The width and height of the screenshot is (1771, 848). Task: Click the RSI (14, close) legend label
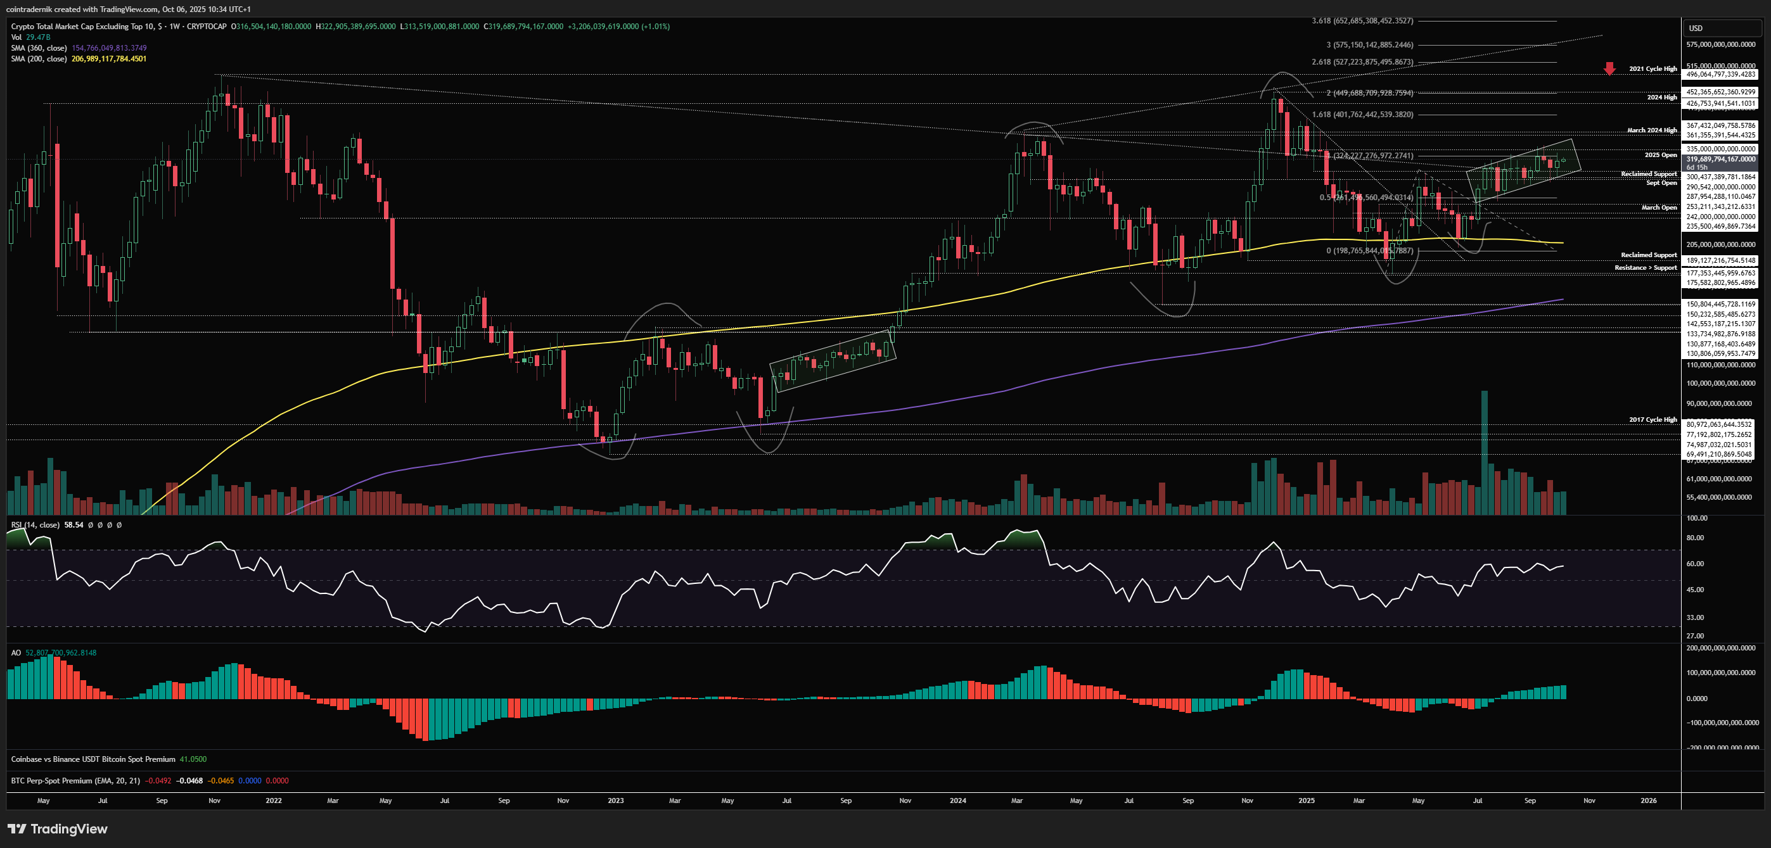(35, 525)
